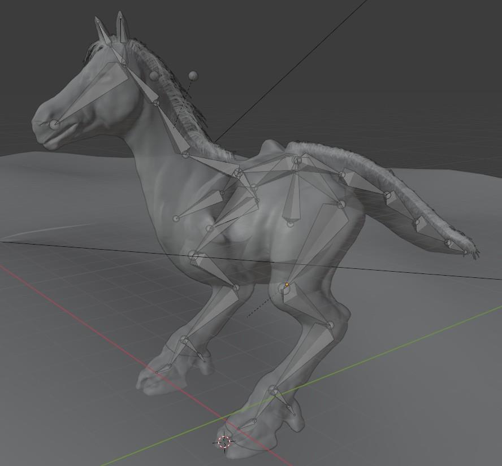Select the shoulder joint at the chest bottom

tap(193, 256)
